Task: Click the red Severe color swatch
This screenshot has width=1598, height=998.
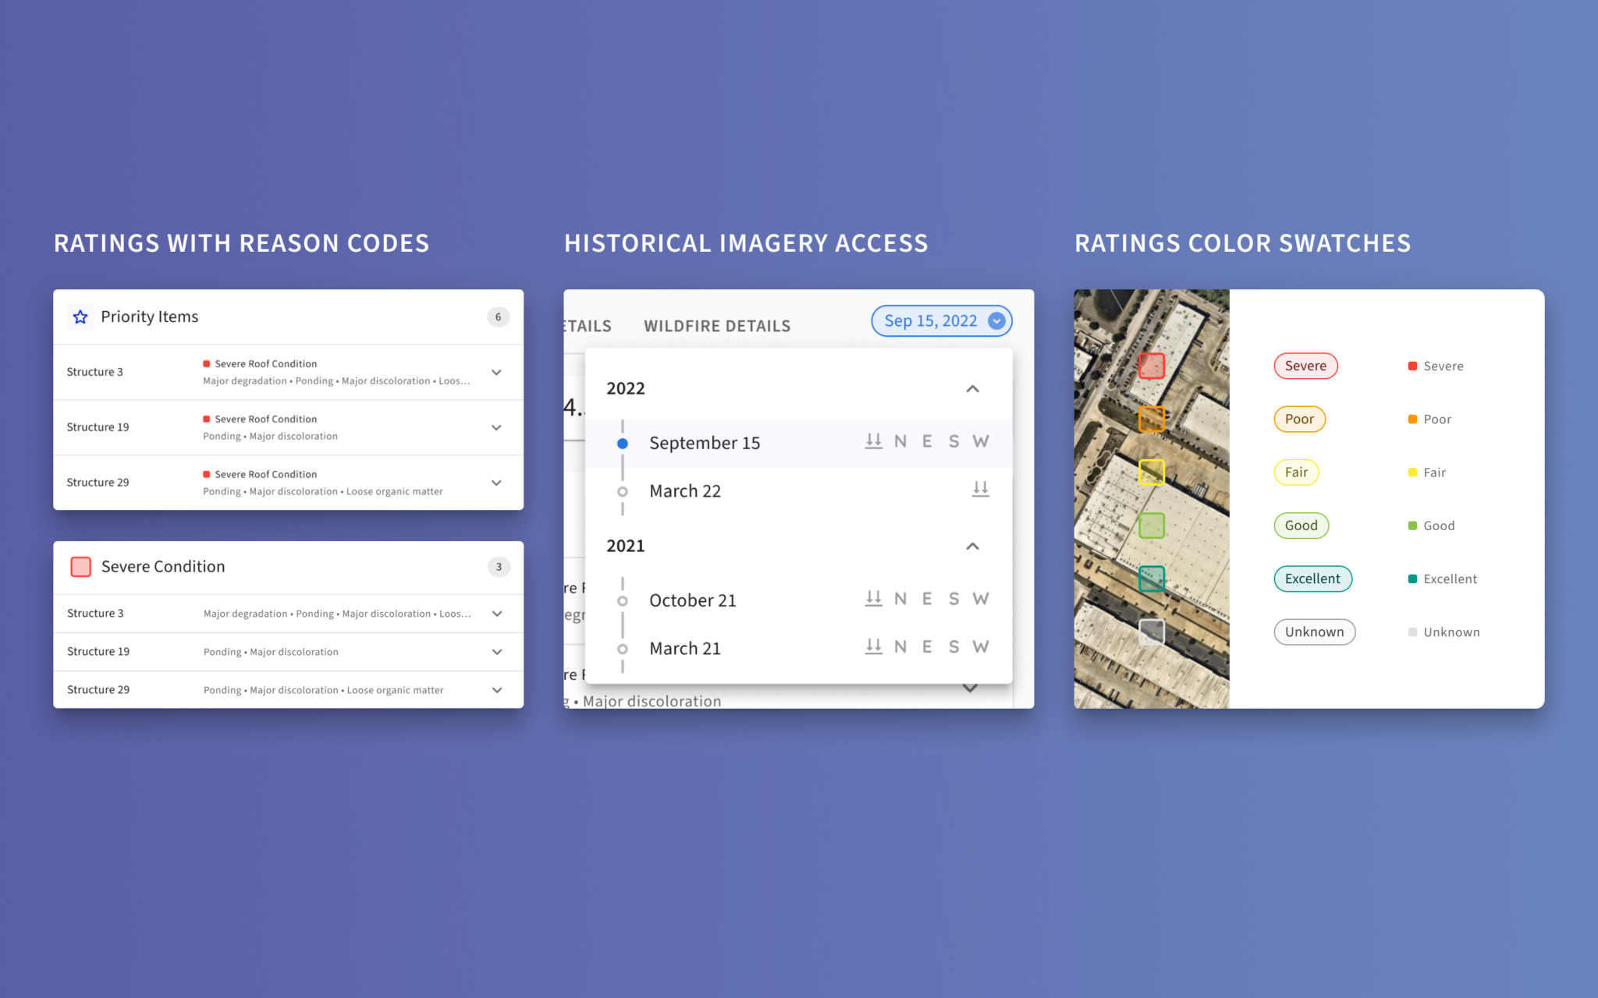Action: pos(1412,365)
